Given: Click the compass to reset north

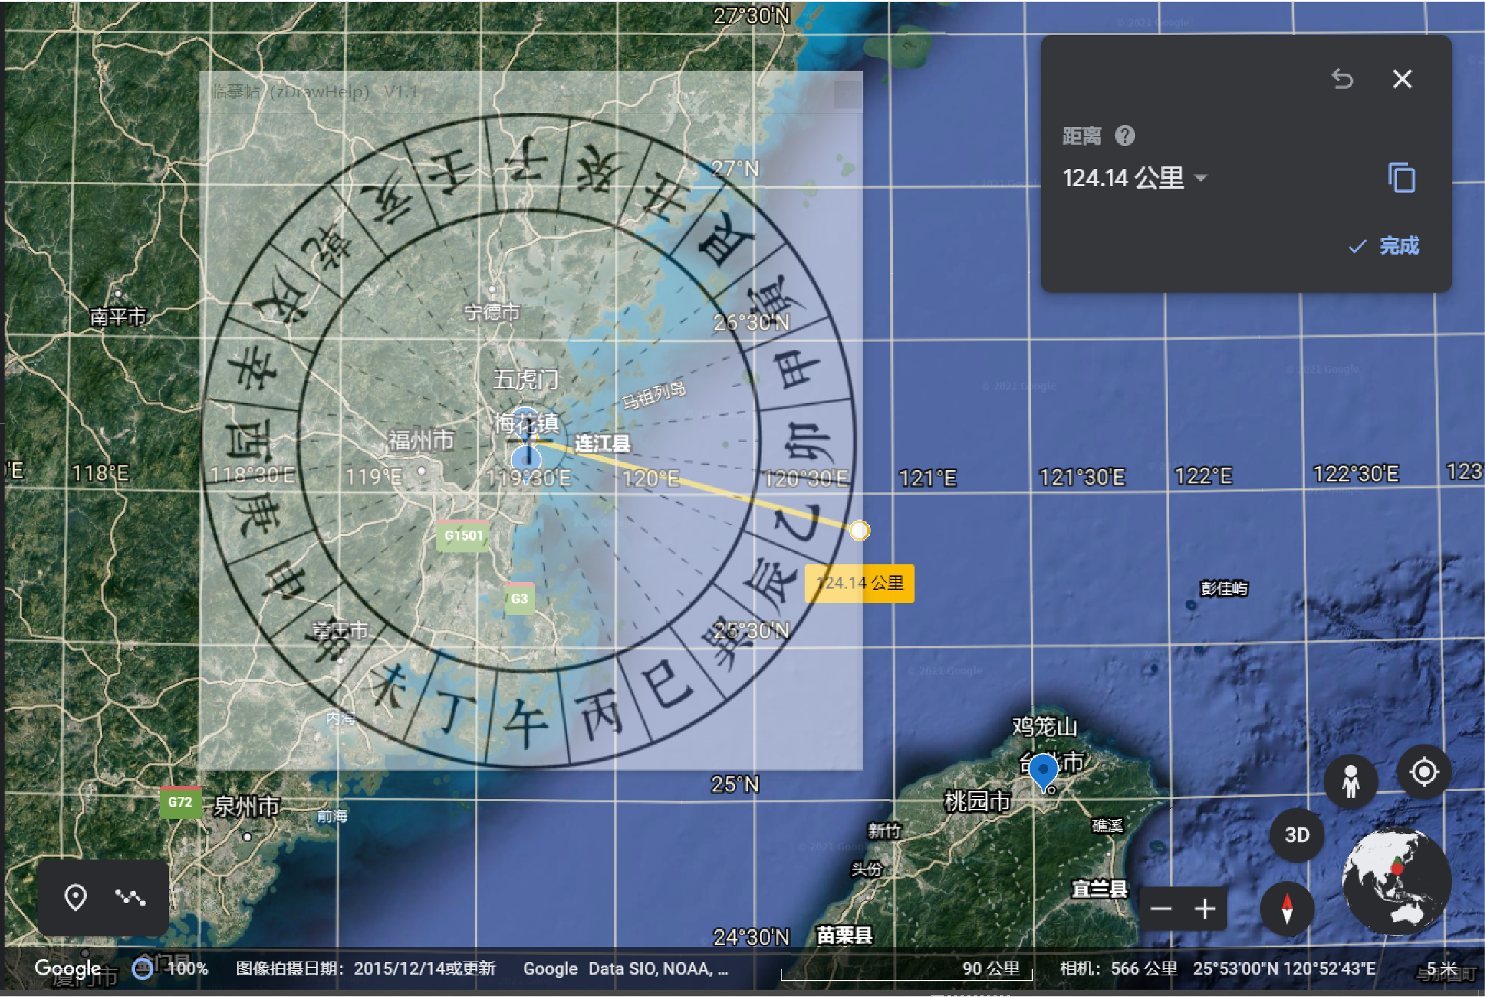Looking at the screenshot, I should pyautogui.click(x=1287, y=908).
